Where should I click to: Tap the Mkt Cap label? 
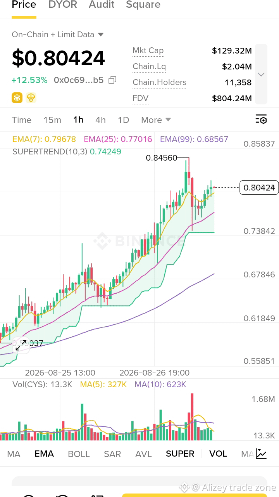pos(148,50)
